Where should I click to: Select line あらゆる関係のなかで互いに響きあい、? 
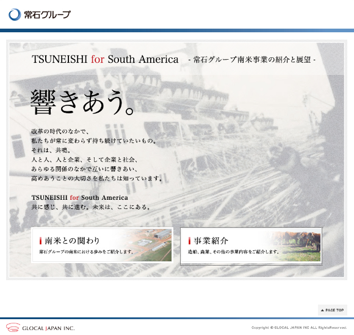coord(85,169)
